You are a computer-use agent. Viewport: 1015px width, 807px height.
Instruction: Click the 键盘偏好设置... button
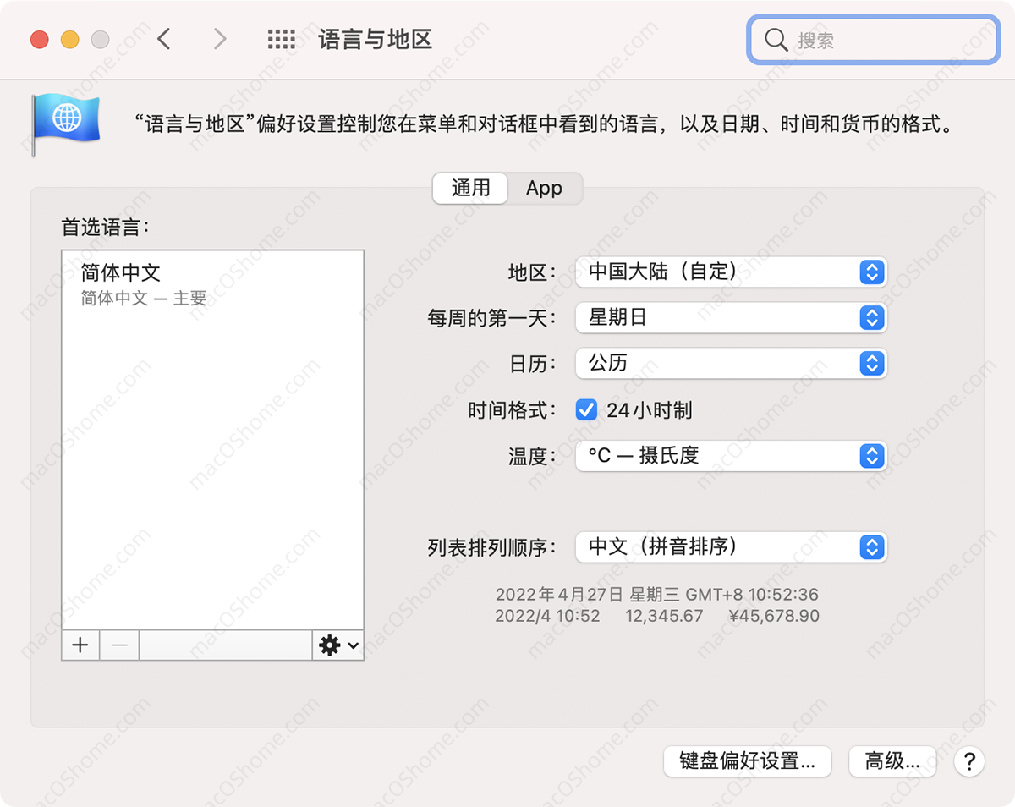(747, 760)
